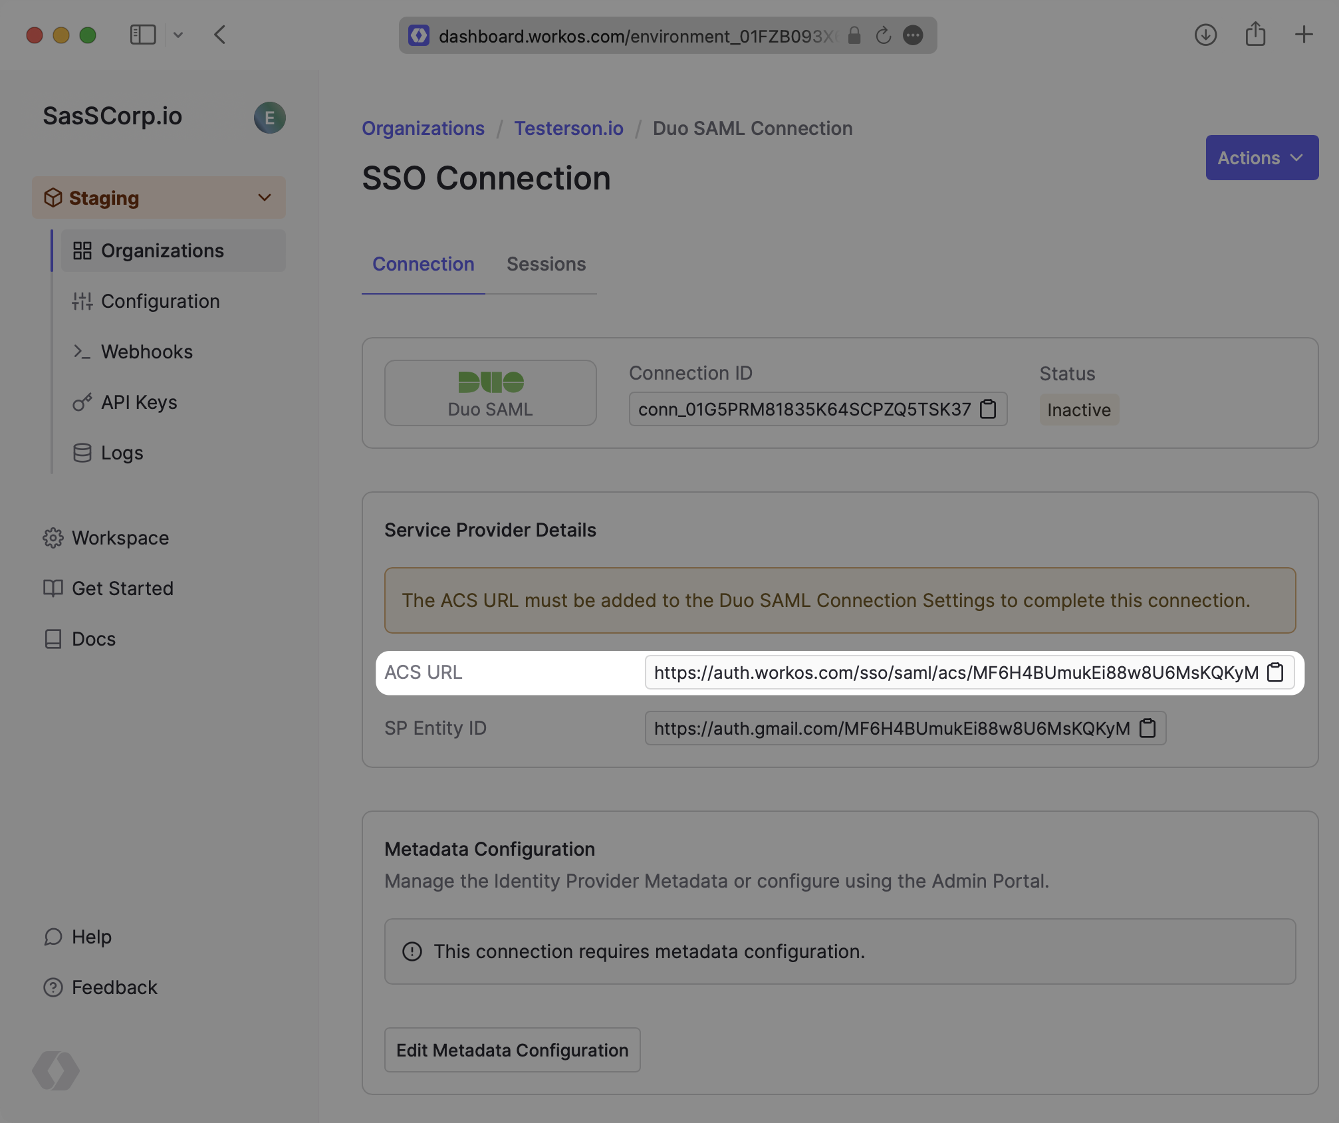Switch to the Sessions tab
Image resolution: width=1339 pixels, height=1123 pixels.
(x=546, y=264)
